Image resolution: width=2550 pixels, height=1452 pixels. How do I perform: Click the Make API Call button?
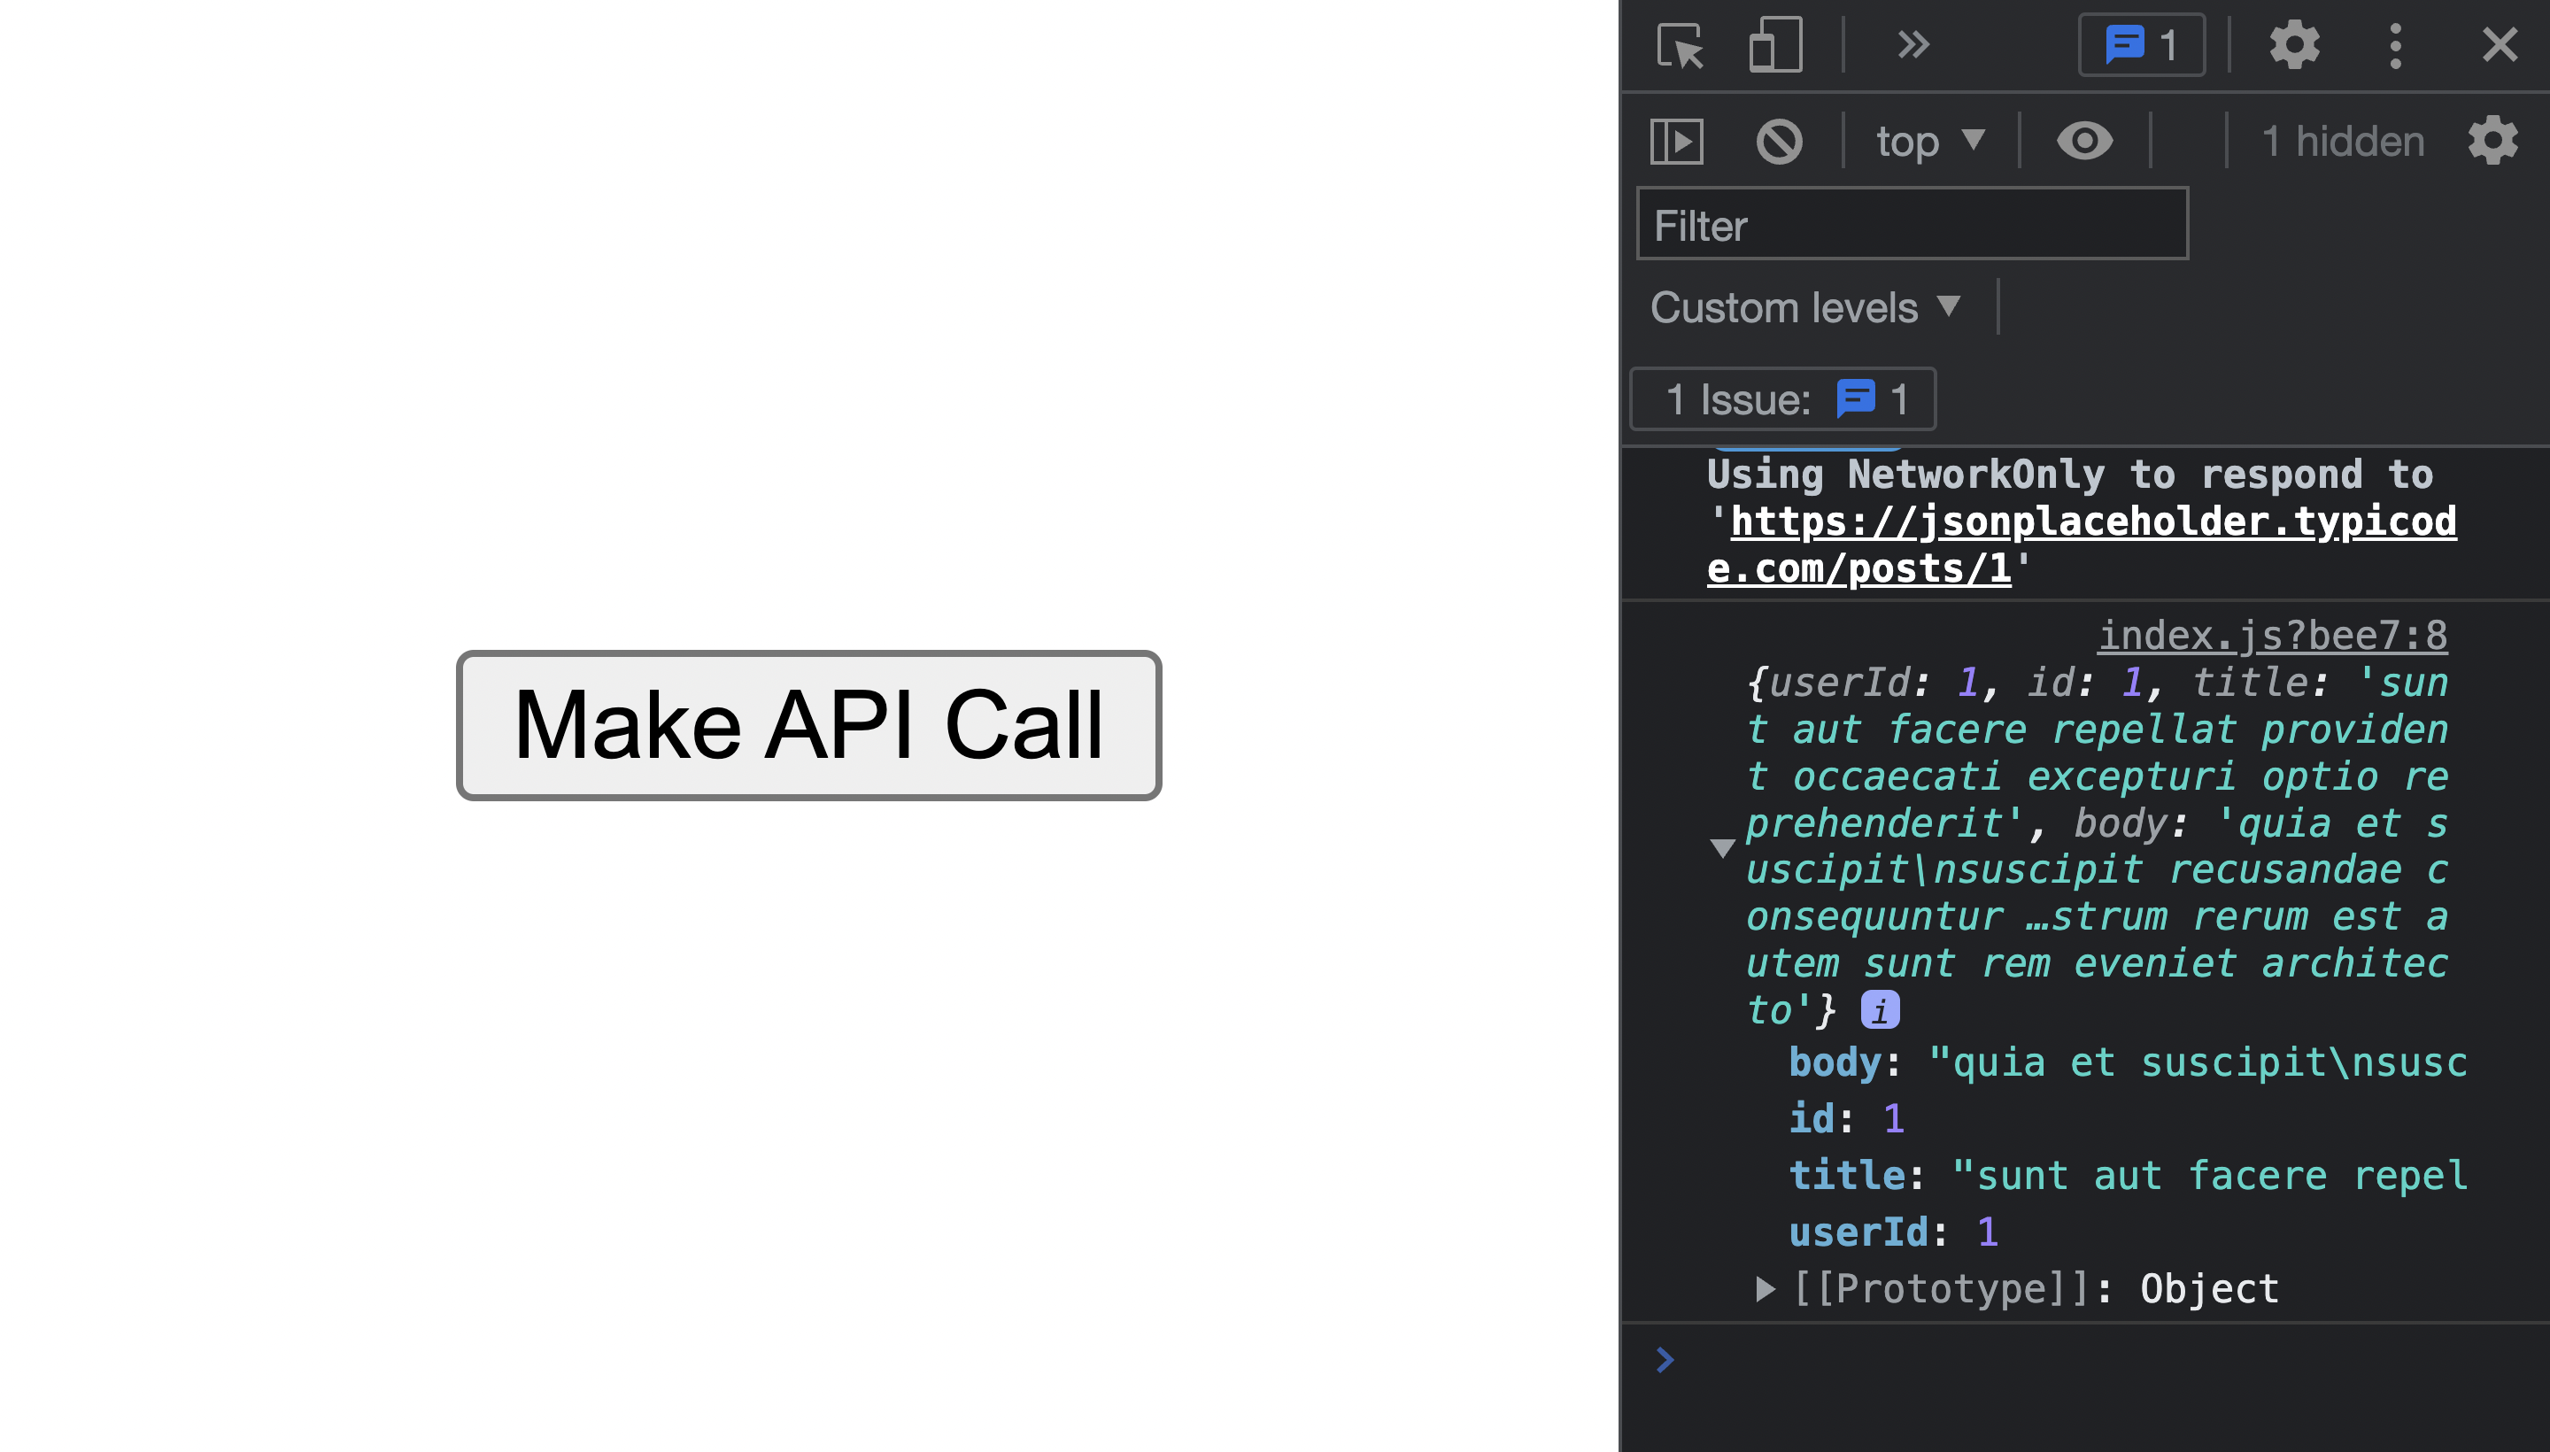(x=808, y=725)
